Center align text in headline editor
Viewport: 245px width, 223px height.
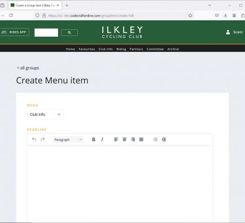point(124,139)
